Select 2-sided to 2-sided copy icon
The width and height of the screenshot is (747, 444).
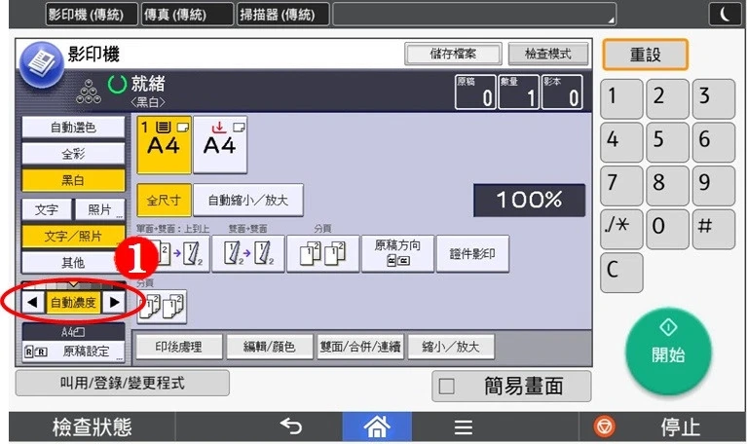248,253
